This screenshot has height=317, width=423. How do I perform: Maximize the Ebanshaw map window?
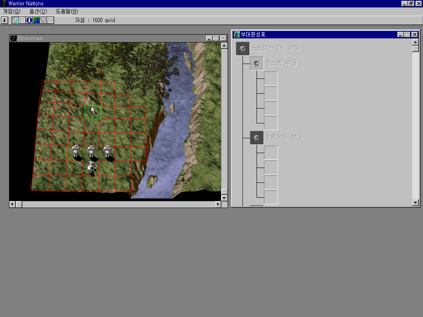click(216, 38)
